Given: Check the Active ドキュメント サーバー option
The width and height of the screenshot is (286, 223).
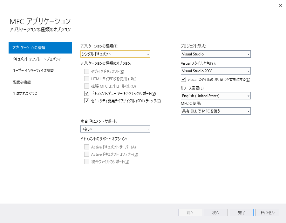Looking at the screenshot, I should tap(87, 147).
